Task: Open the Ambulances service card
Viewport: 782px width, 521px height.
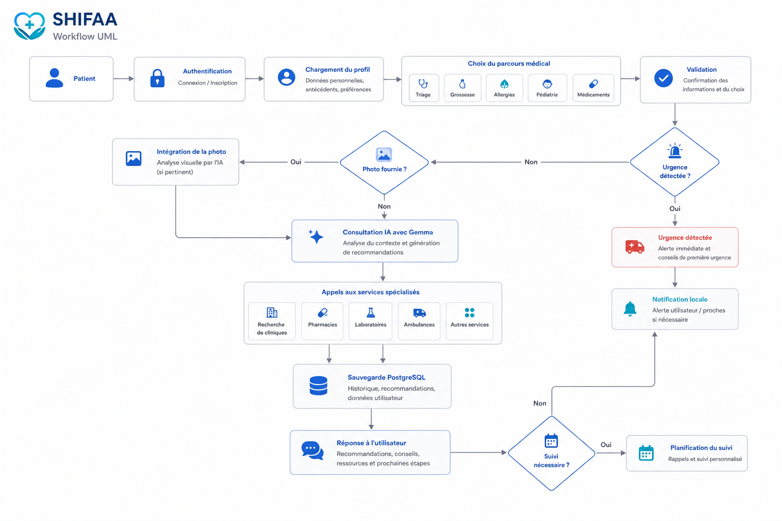Action: coord(419,321)
